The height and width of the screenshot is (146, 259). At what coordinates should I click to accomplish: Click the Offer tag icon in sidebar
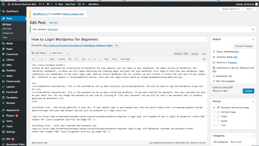(3, 65)
